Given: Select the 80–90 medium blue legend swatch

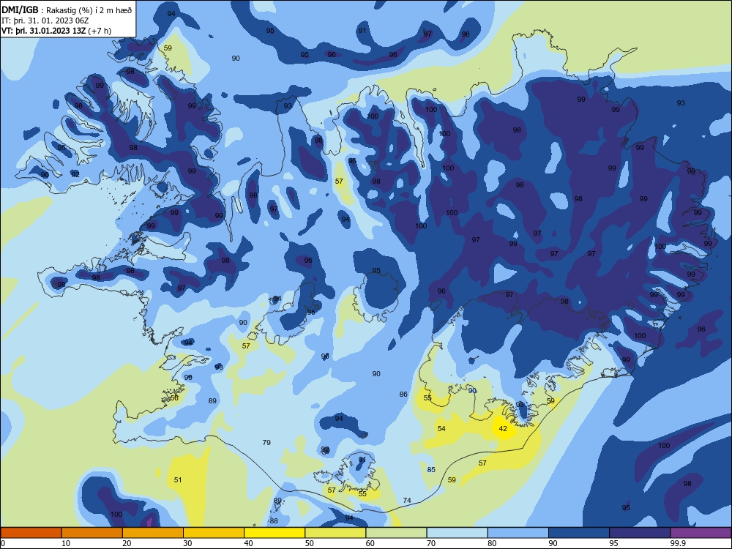Looking at the screenshot, I should (x=518, y=533).
